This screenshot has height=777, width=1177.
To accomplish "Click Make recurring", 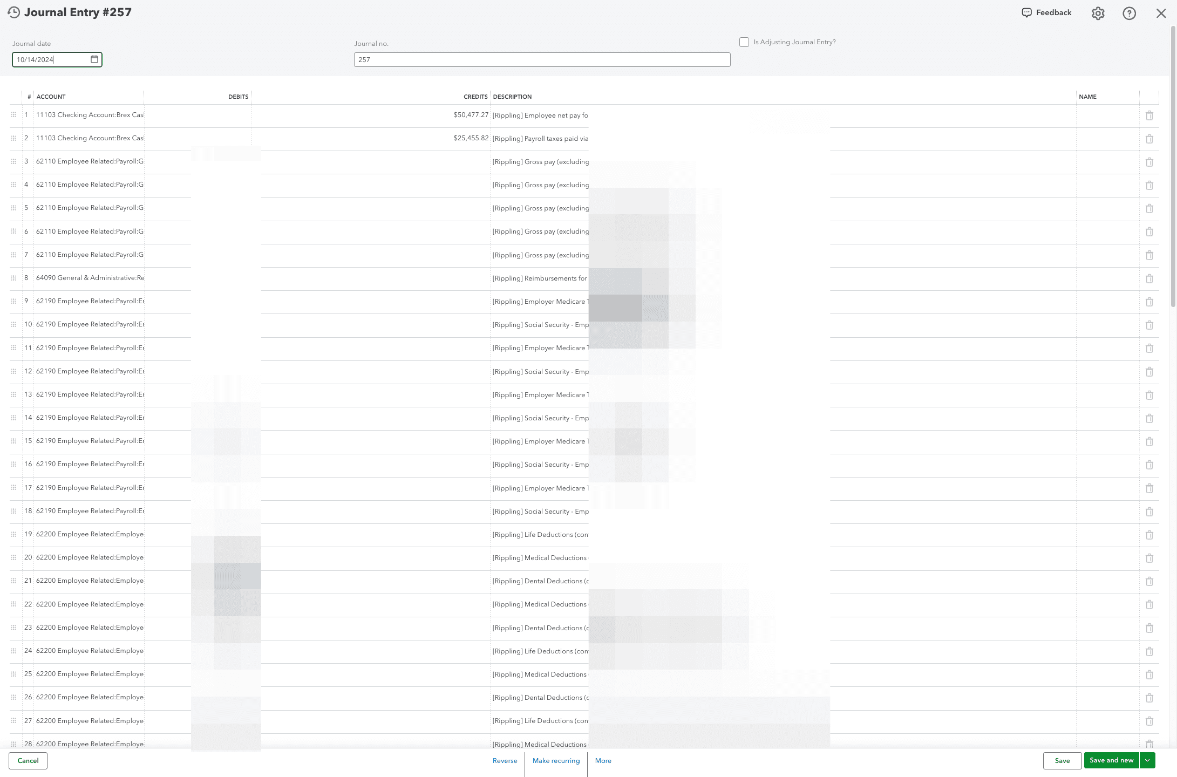I will click(555, 760).
